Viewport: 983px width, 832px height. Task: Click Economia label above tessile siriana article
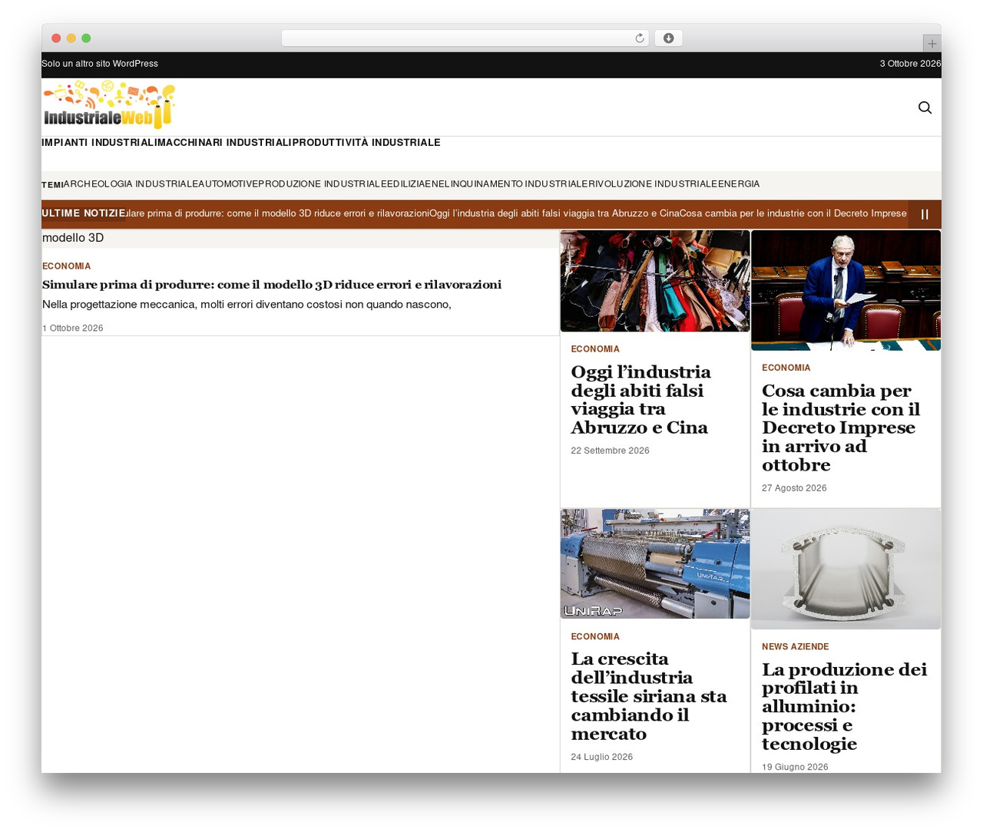pos(595,637)
